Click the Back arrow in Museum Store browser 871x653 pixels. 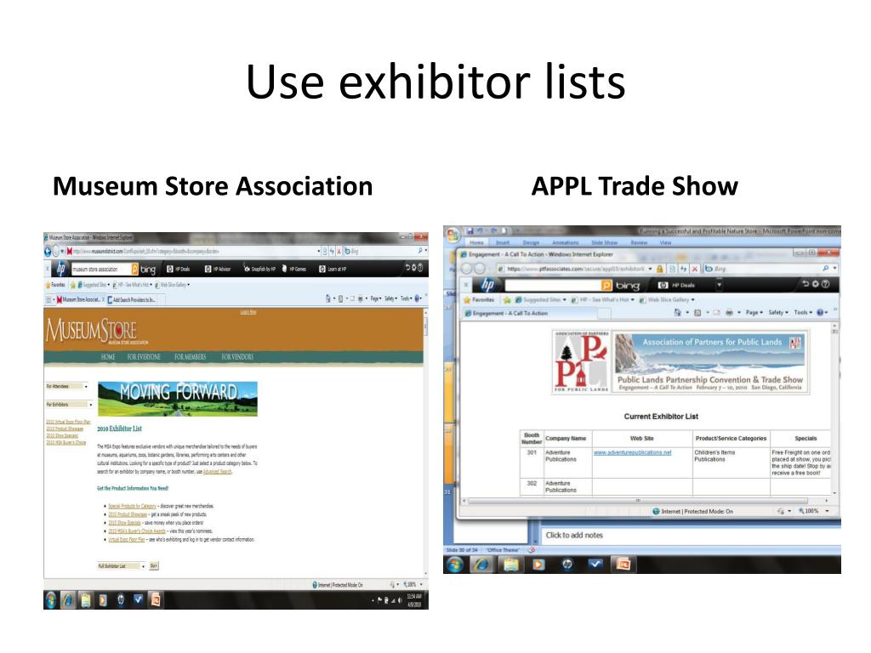(x=48, y=252)
